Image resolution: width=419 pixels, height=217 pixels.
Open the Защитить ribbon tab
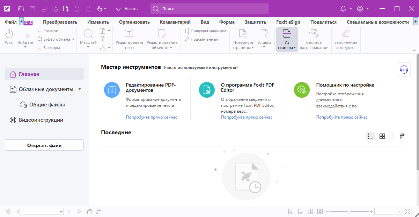[x=255, y=22]
